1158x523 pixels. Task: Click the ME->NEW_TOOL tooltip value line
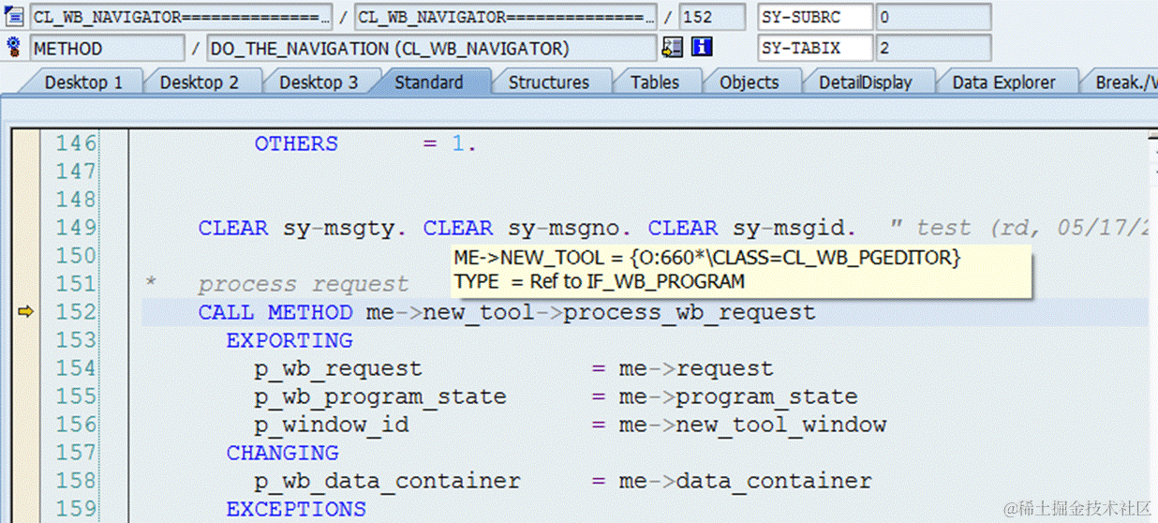tap(707, 257)
